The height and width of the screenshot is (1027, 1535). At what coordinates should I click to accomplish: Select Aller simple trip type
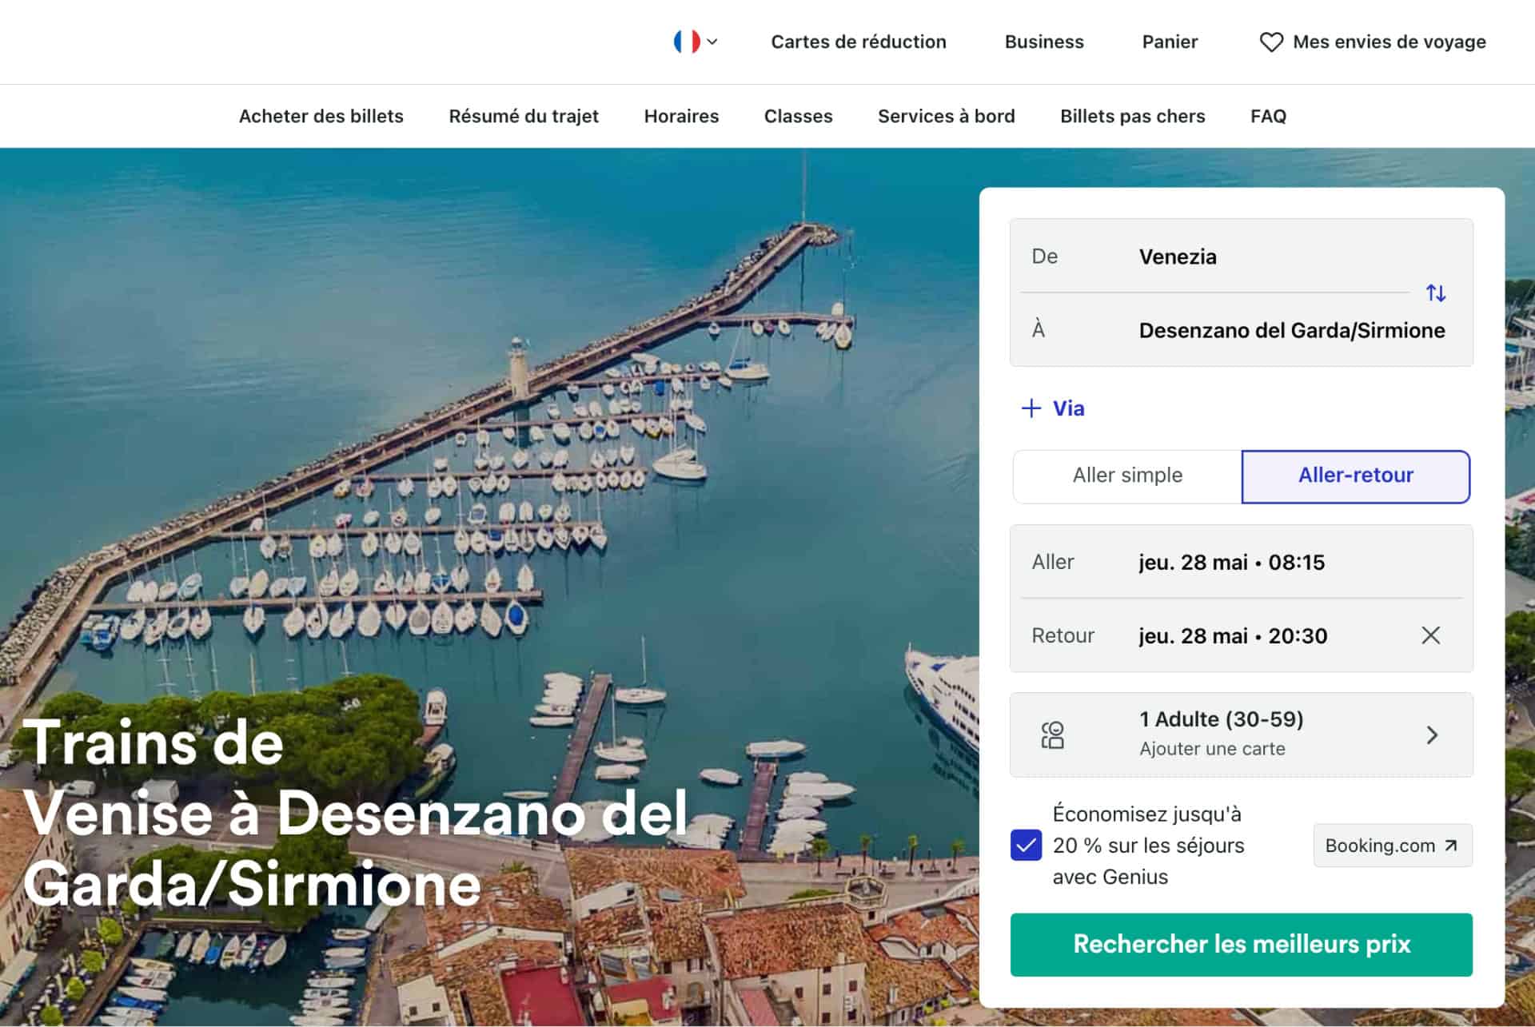(1126, 476)
